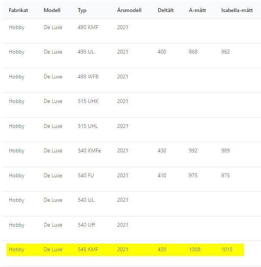Screen dimensions: 261x267
Task: Select the 540 Uff type cell
Action: point(86,225)
